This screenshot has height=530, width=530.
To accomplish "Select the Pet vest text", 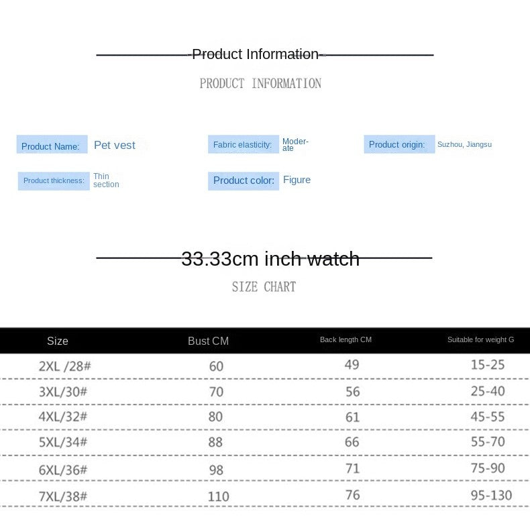I will tap(115, 145).
